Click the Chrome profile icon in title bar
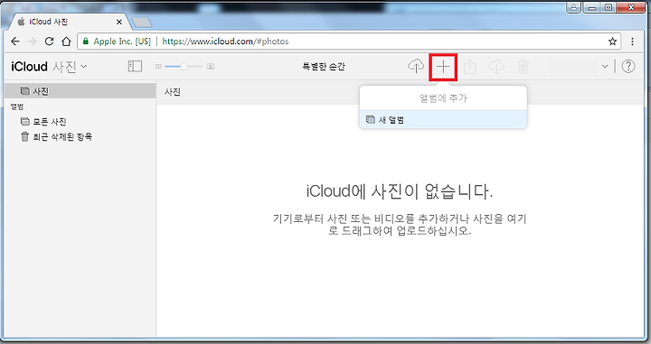The image size is (651, 344). [573, 7]
